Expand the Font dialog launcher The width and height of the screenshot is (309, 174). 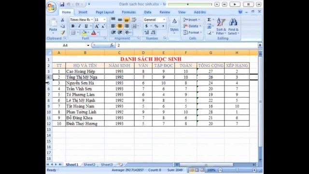(105, 38)
